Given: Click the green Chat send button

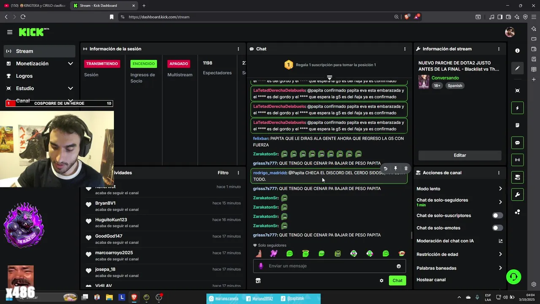Looking at the screenshot, I should [397, 280].
